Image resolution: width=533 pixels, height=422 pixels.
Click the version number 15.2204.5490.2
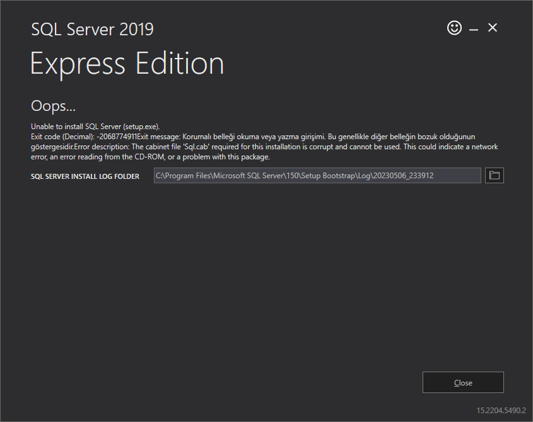[501, 410]
